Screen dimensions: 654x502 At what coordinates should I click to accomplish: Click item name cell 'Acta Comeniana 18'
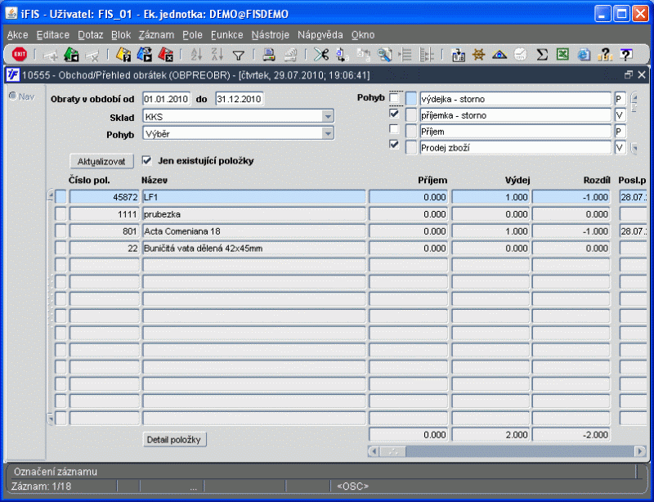click(x=254, y=231)
